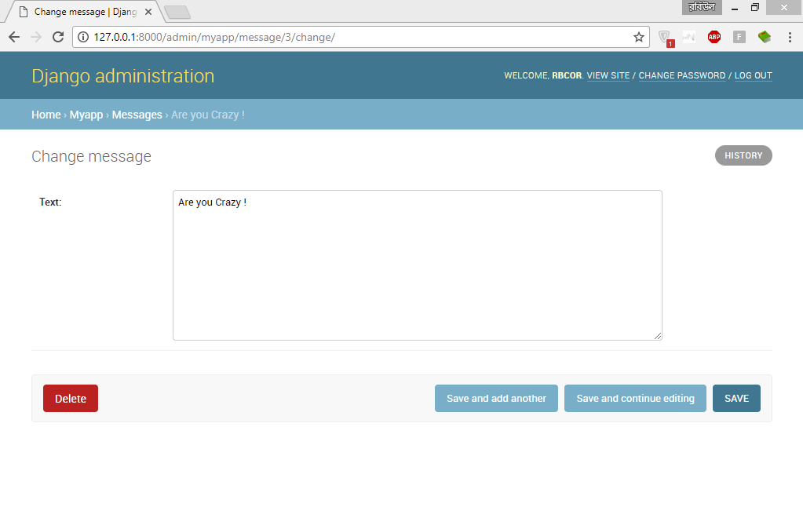Reload the page with the refresh icon
The image size is (803, 518).
point(57,37)
